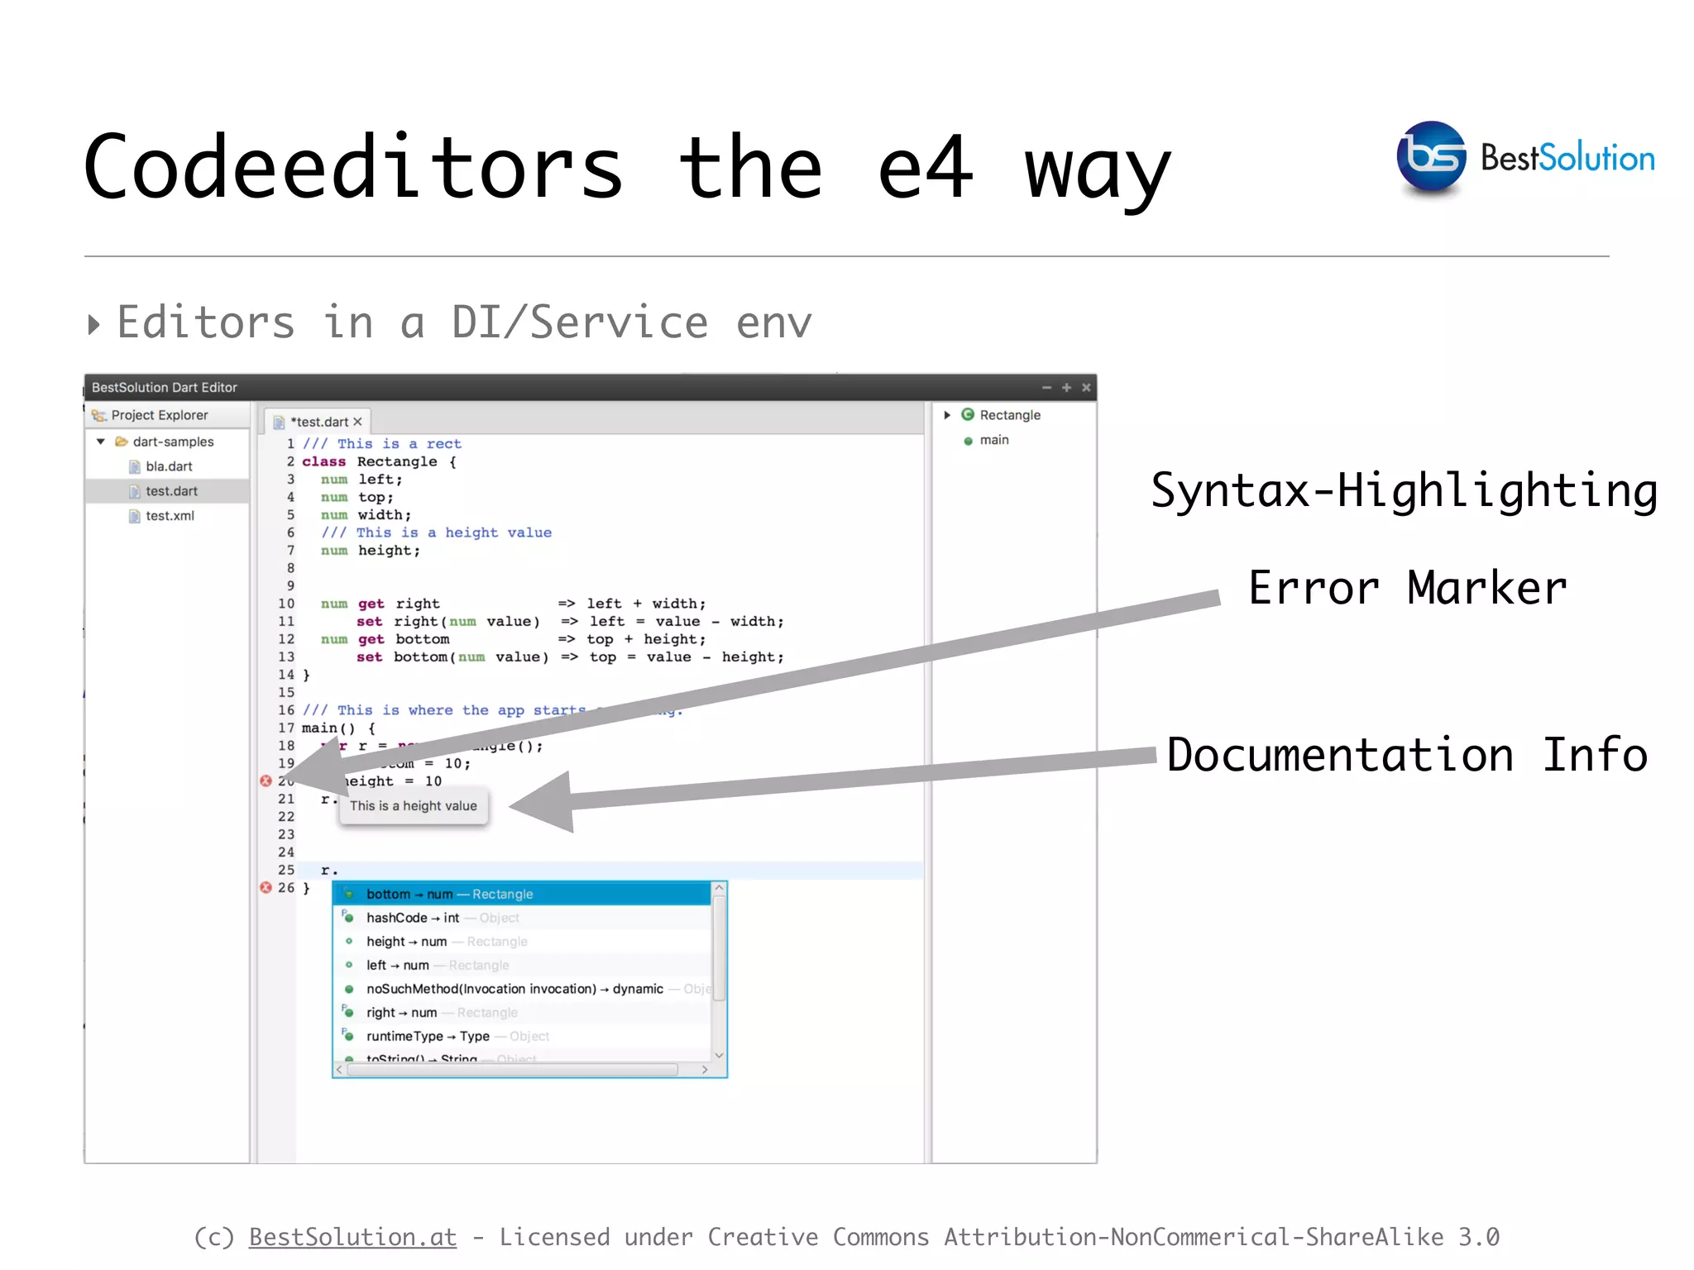Expand the Rectangle outline node

click(x=947, y=415)
